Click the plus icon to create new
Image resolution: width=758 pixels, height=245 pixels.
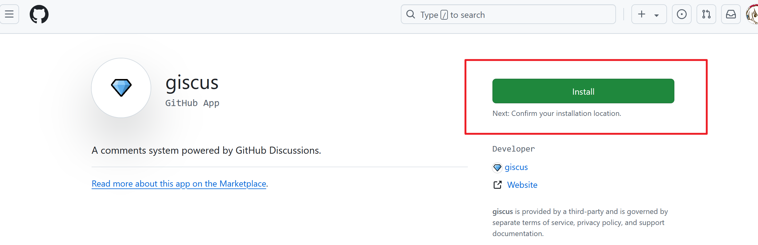point(642,14)
